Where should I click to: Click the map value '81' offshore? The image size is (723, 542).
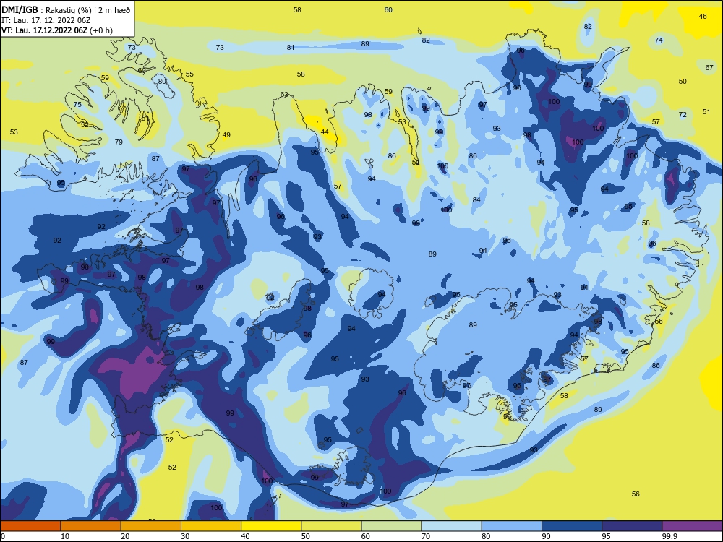291,47
